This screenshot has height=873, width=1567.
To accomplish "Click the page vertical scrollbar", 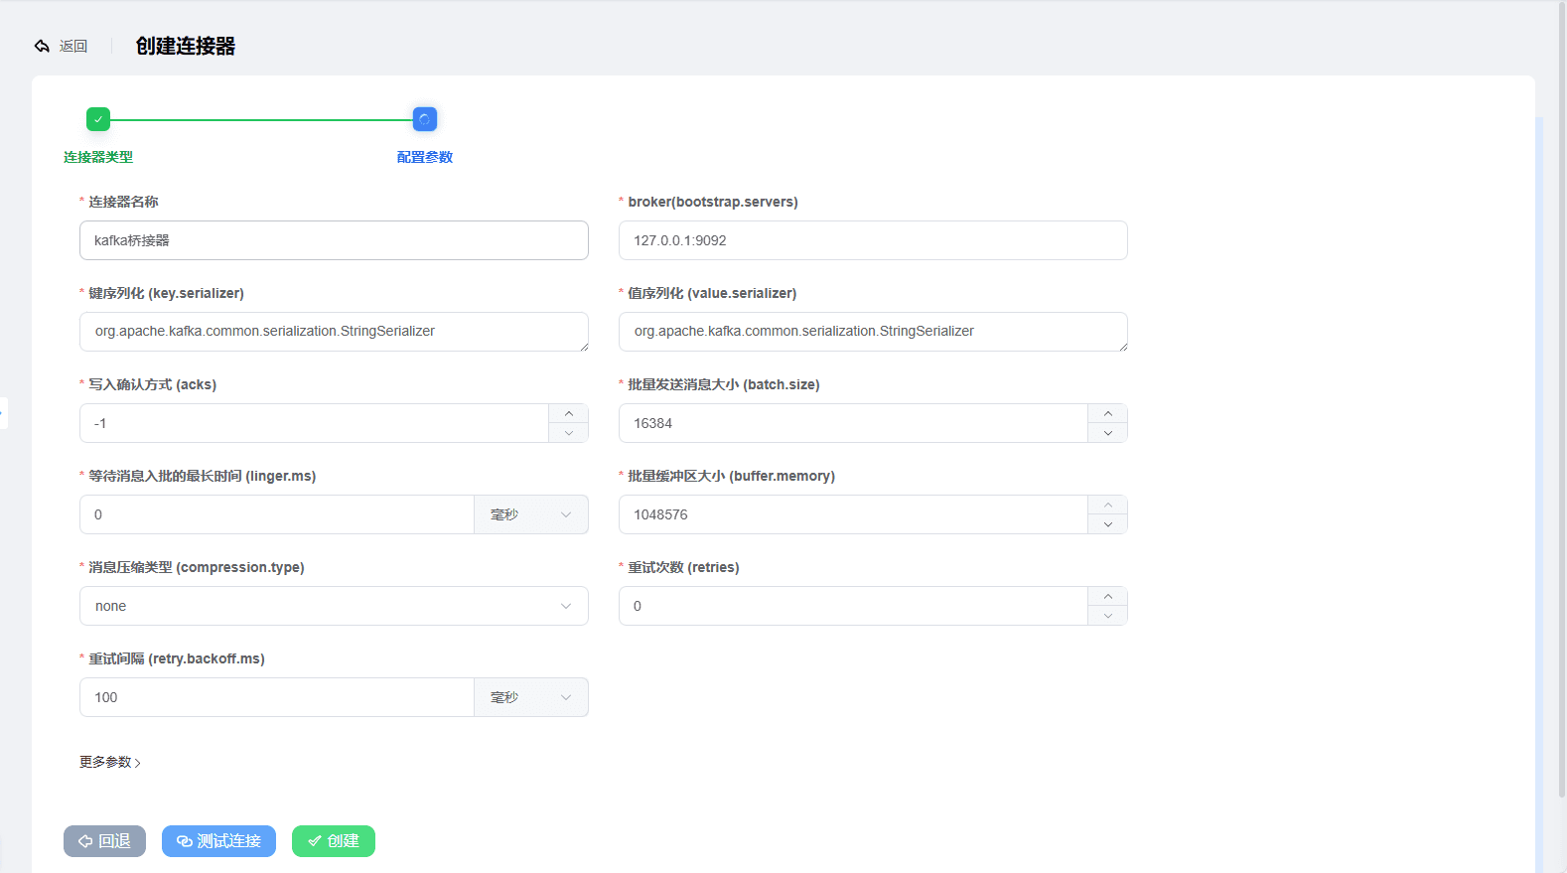I will coord(1561,397).
